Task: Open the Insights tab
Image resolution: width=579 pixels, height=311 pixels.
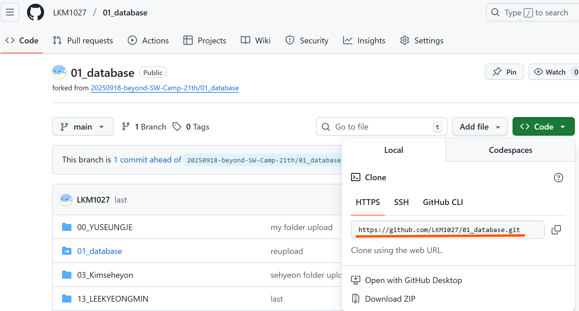Action: 364,40
